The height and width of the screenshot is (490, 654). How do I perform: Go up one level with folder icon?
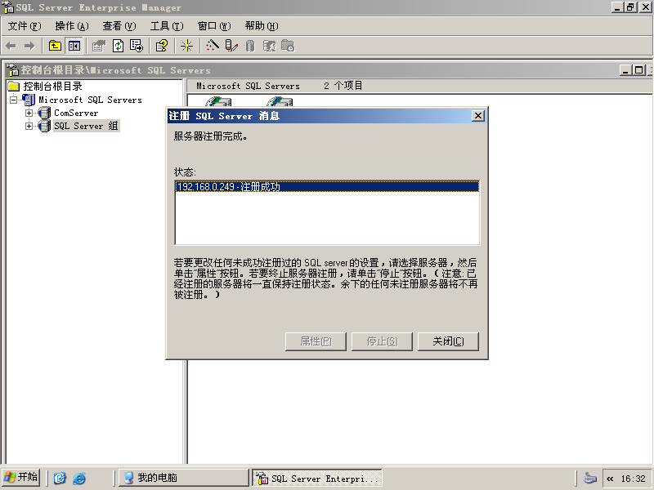click(55, 46)
